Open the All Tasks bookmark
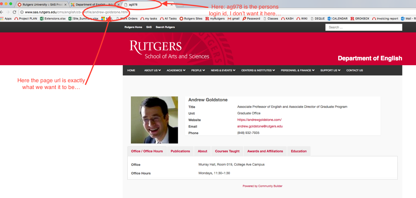Screen dimensions: 416x198 (168, 19)
